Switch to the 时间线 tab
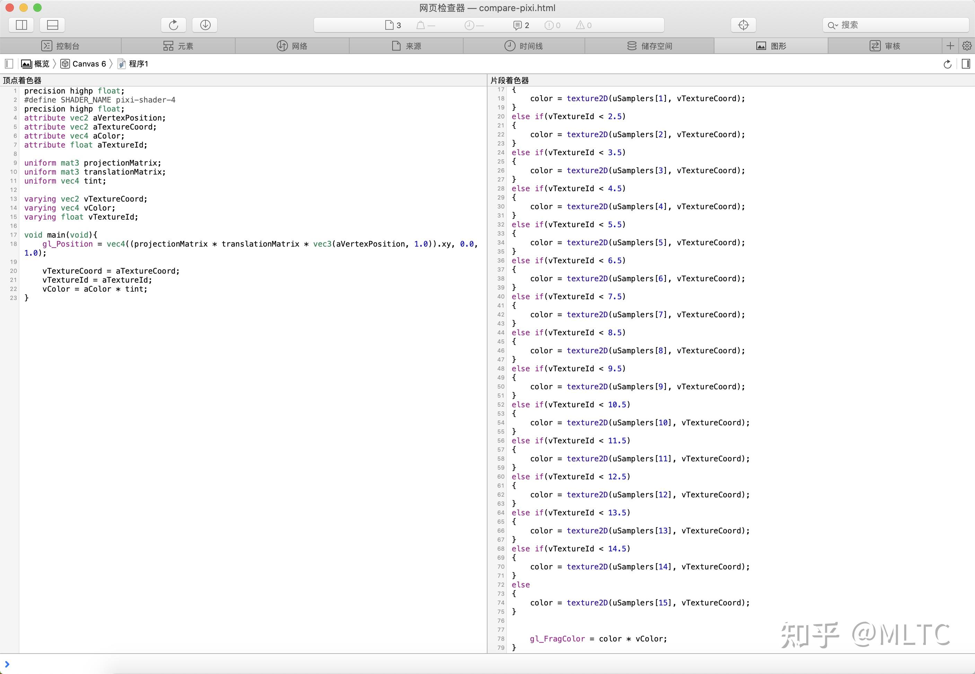The width and height of the screenshot is (975, 674). [x=524, y=46]
